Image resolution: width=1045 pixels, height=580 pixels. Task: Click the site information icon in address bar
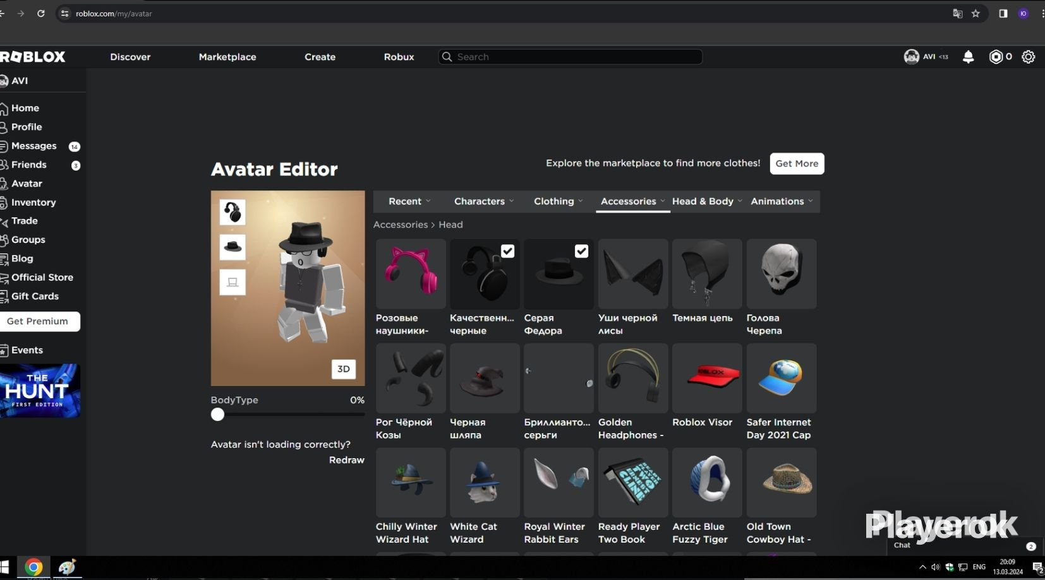(x=64, y=13)
